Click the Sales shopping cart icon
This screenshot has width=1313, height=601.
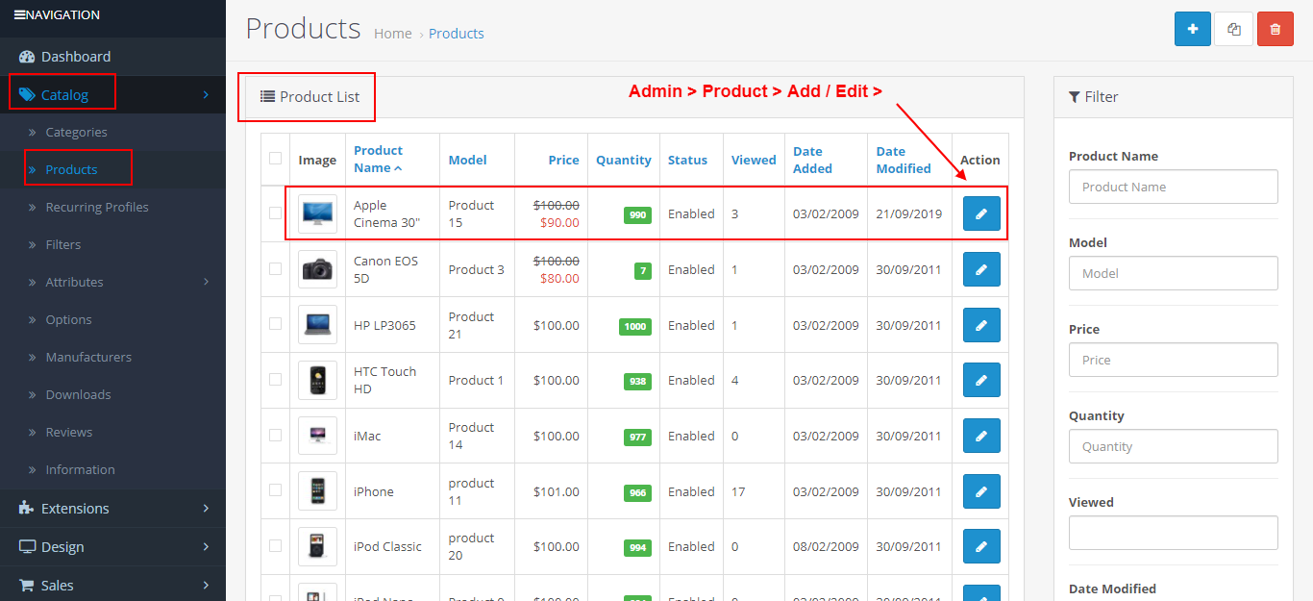tap(27, 585)
